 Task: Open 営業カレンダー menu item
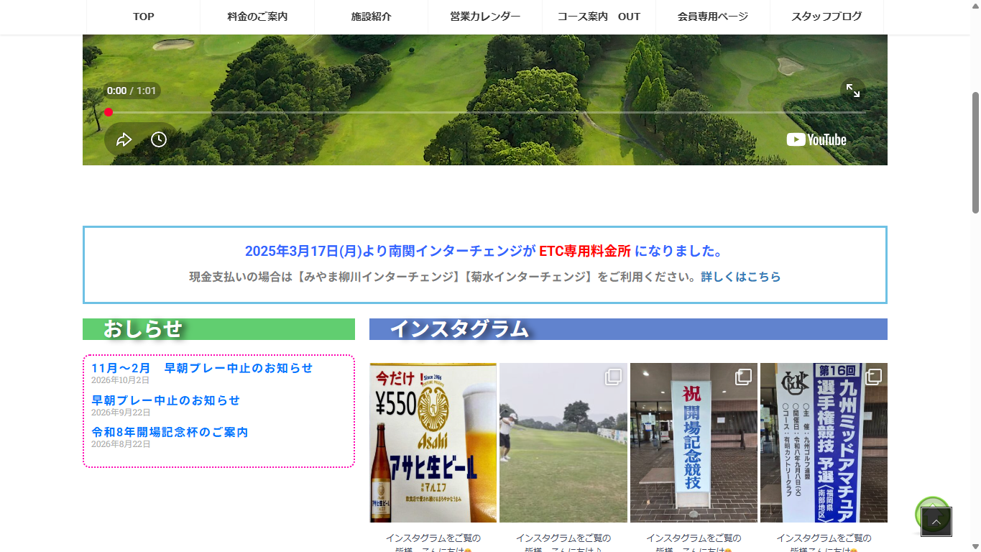pyautogui.click(x=485, y=17)
